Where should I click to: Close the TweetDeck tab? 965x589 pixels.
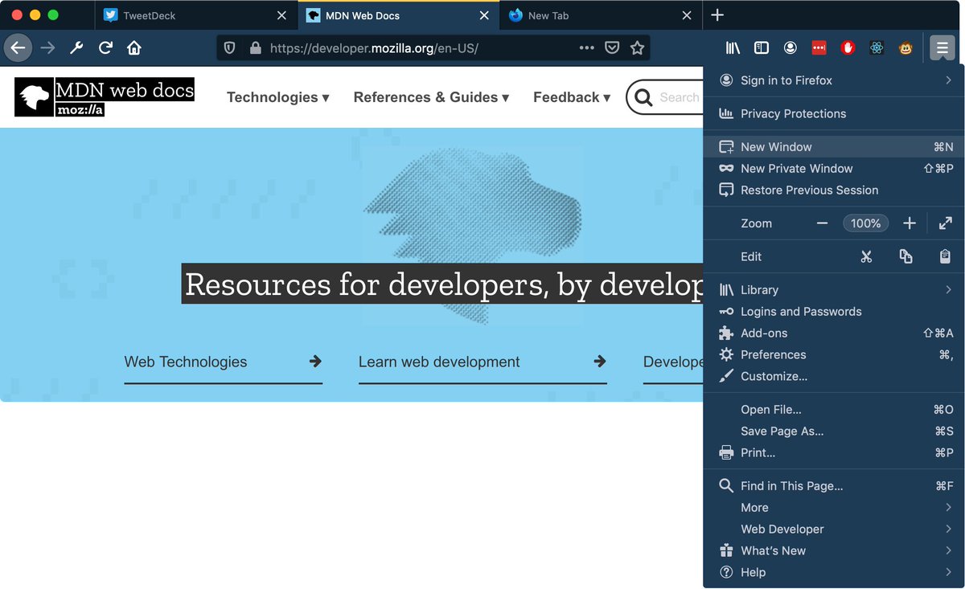pos(281,15)
